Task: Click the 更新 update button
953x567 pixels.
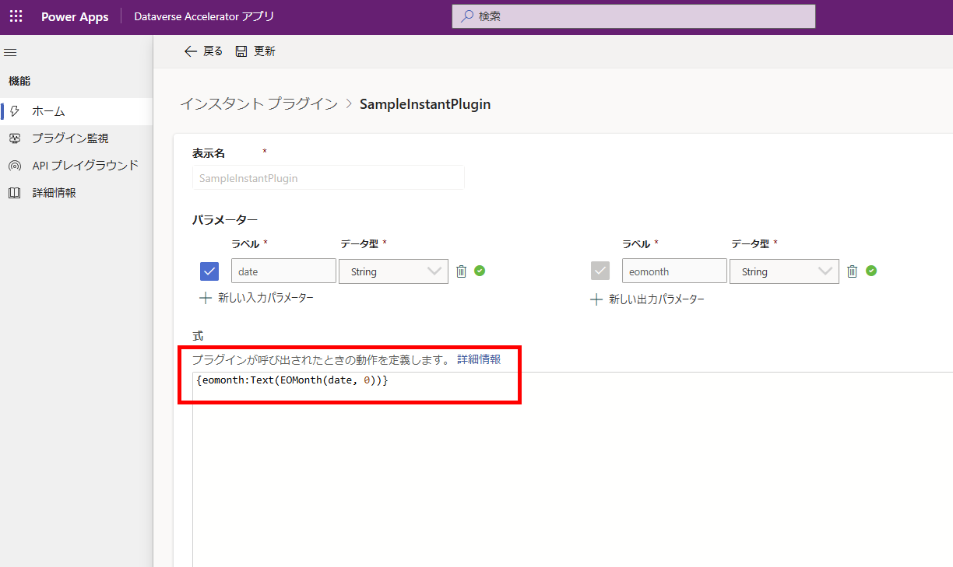Action: 255,51
